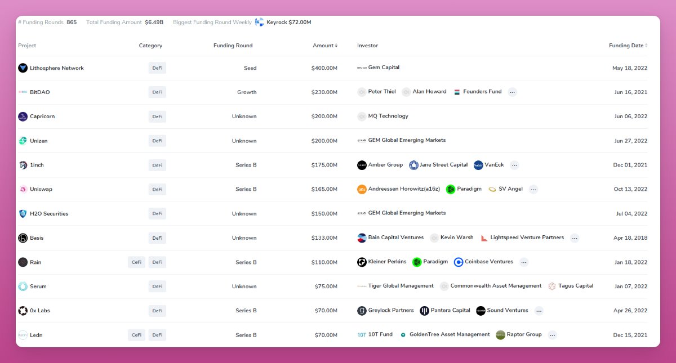Click the Keyrock logo in summary bar
676x363 pixels.
tap(259, 22)
